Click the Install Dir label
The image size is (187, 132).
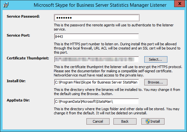pyautogui.click(x=16, y=81)
